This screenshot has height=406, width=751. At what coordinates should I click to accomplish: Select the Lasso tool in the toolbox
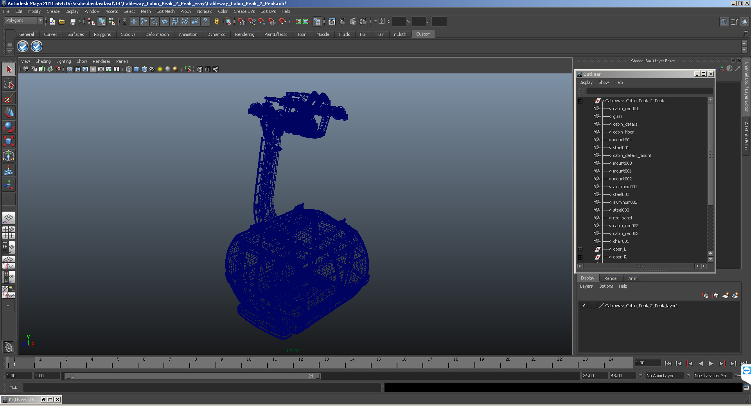click(x=9, y=84)
